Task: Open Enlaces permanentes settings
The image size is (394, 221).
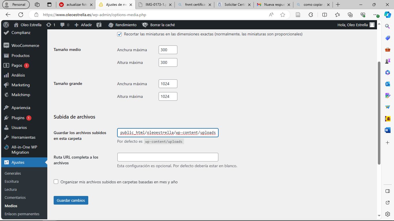Action: (x=22, y=214)
